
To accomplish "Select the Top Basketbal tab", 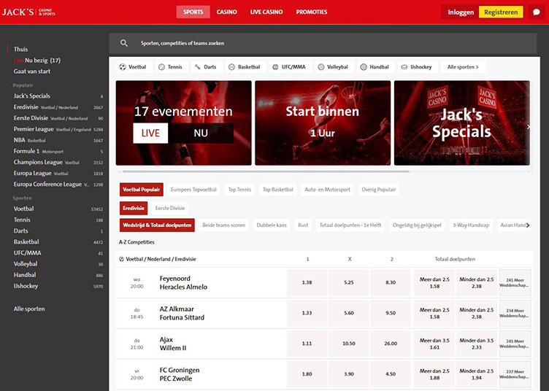I will [278, 190].
